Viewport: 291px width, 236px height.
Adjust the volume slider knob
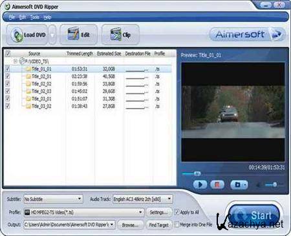click(275, 184)
